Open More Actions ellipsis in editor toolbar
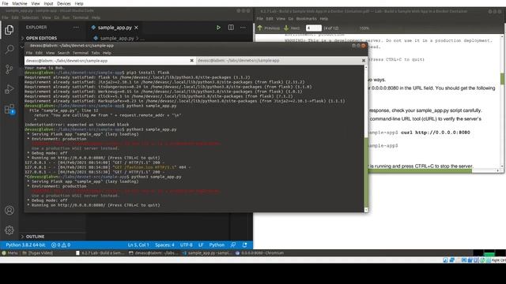The image size is (506, 284). 243,28
